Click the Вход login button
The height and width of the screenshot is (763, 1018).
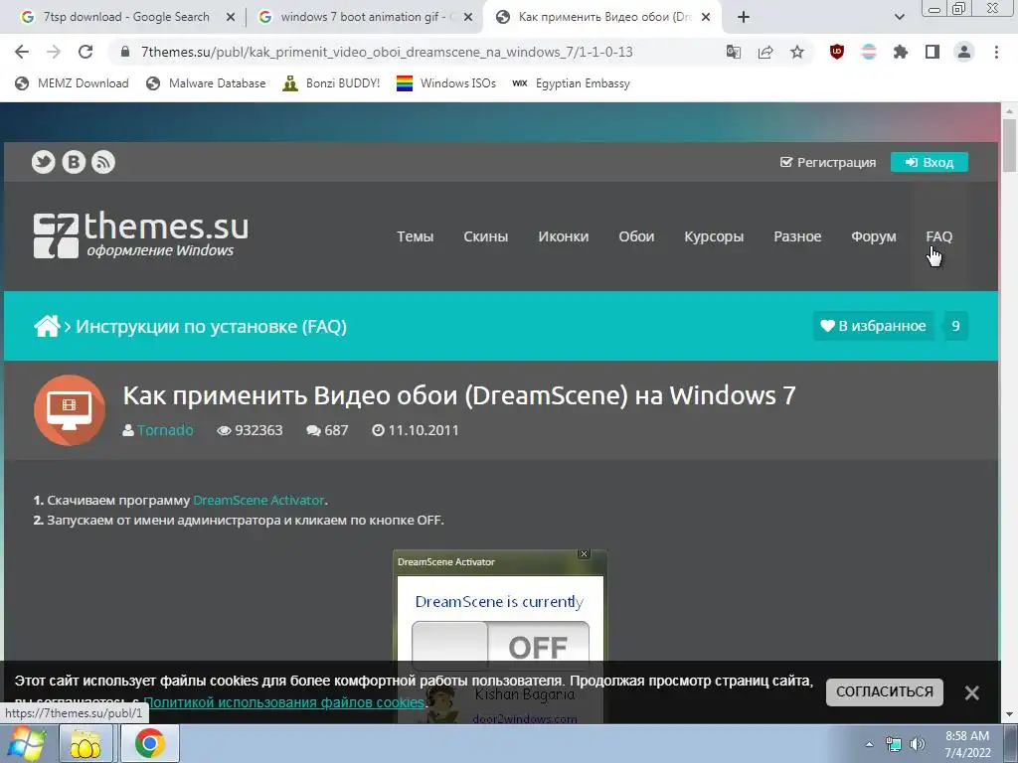point(930,162)
